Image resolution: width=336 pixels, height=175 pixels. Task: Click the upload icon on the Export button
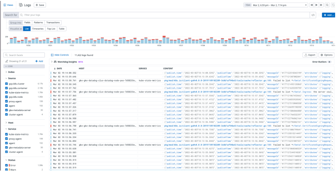point(306,55)
